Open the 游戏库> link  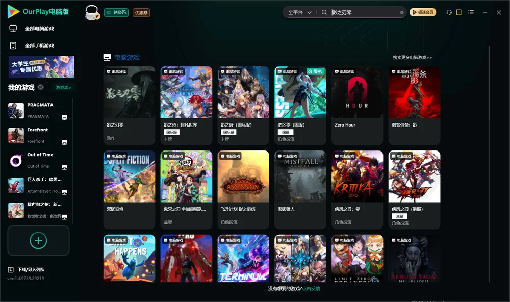tap(63, 88)
